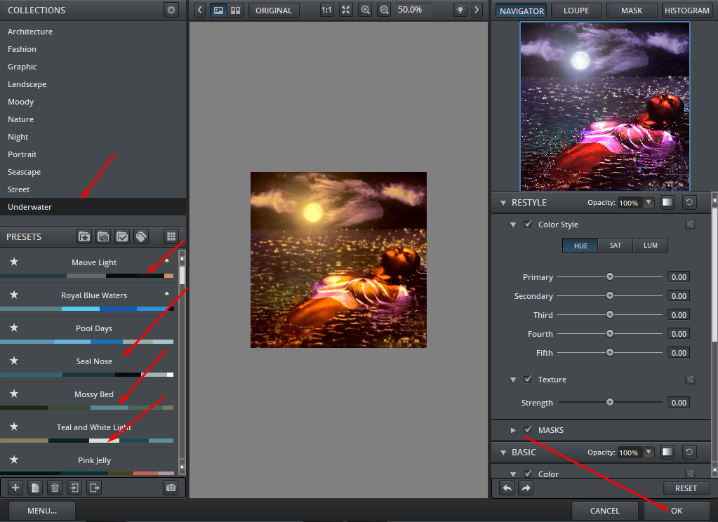Viewport: 718px width, 522px height.
Task: Reset the BASIC section with circular arrow
Action: point(689,452)
